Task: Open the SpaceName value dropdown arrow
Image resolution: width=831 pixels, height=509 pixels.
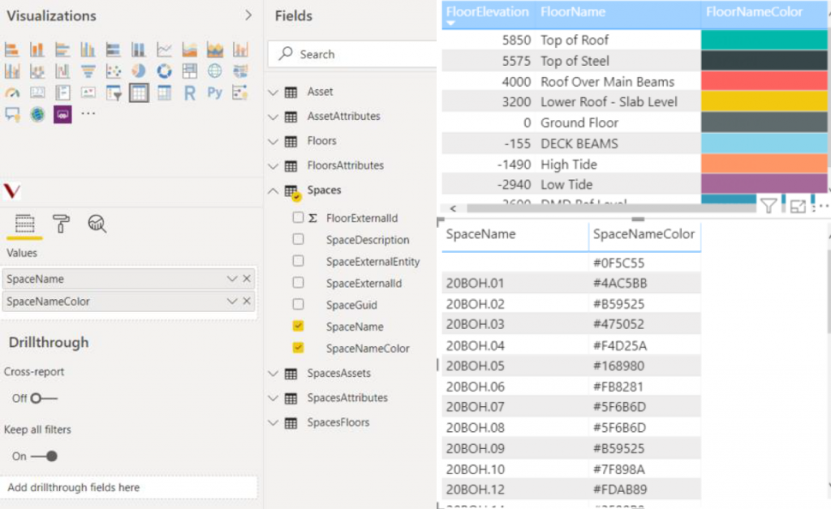Action: (231, 278)
